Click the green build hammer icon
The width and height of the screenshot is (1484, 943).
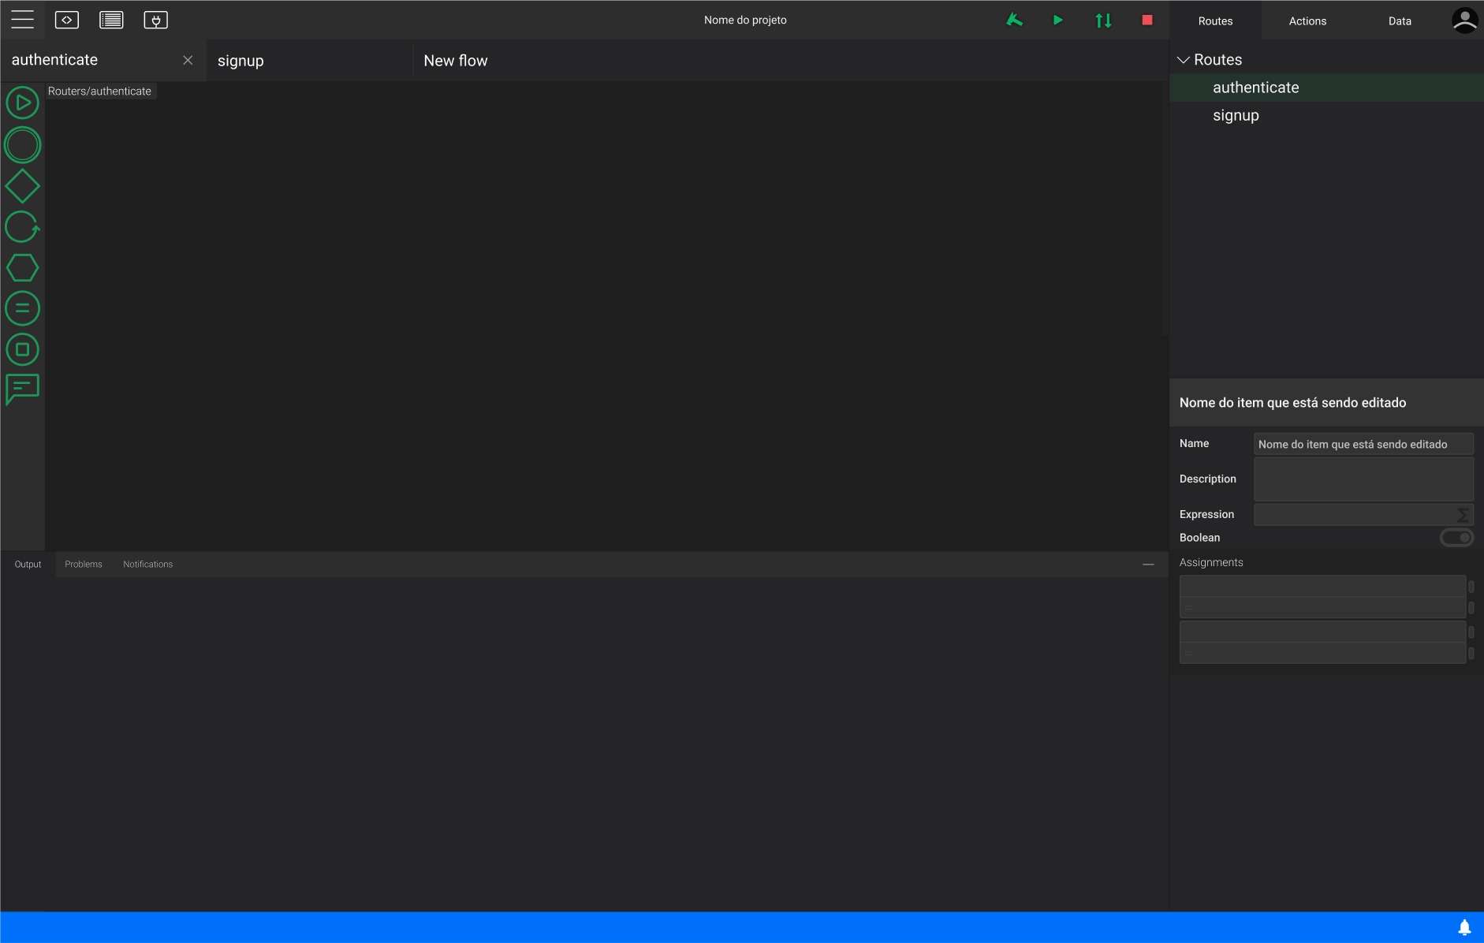pos(1014,20)
